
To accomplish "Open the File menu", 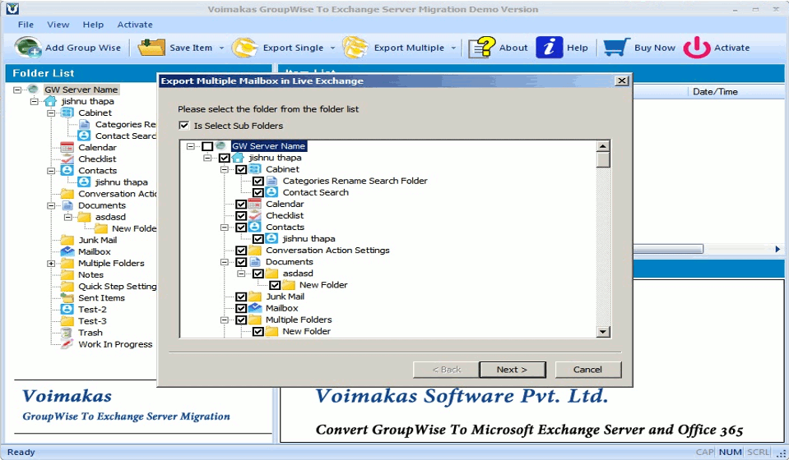I will click(x=26, y=24).
